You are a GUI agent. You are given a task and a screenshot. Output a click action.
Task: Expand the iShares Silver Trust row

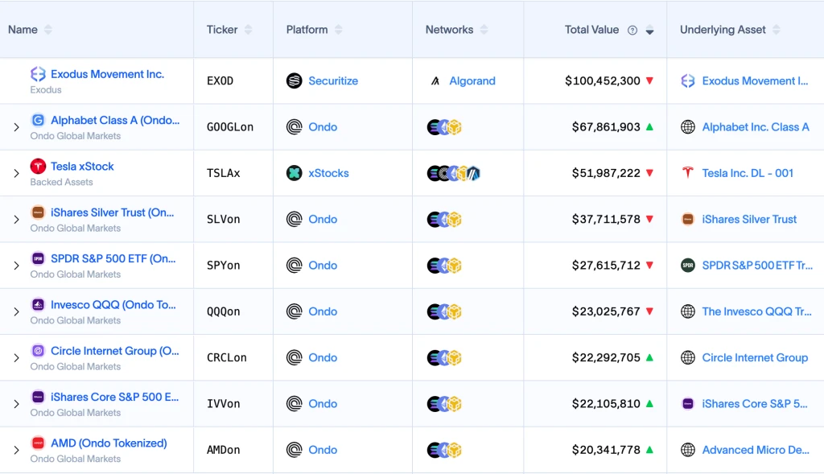16,219
